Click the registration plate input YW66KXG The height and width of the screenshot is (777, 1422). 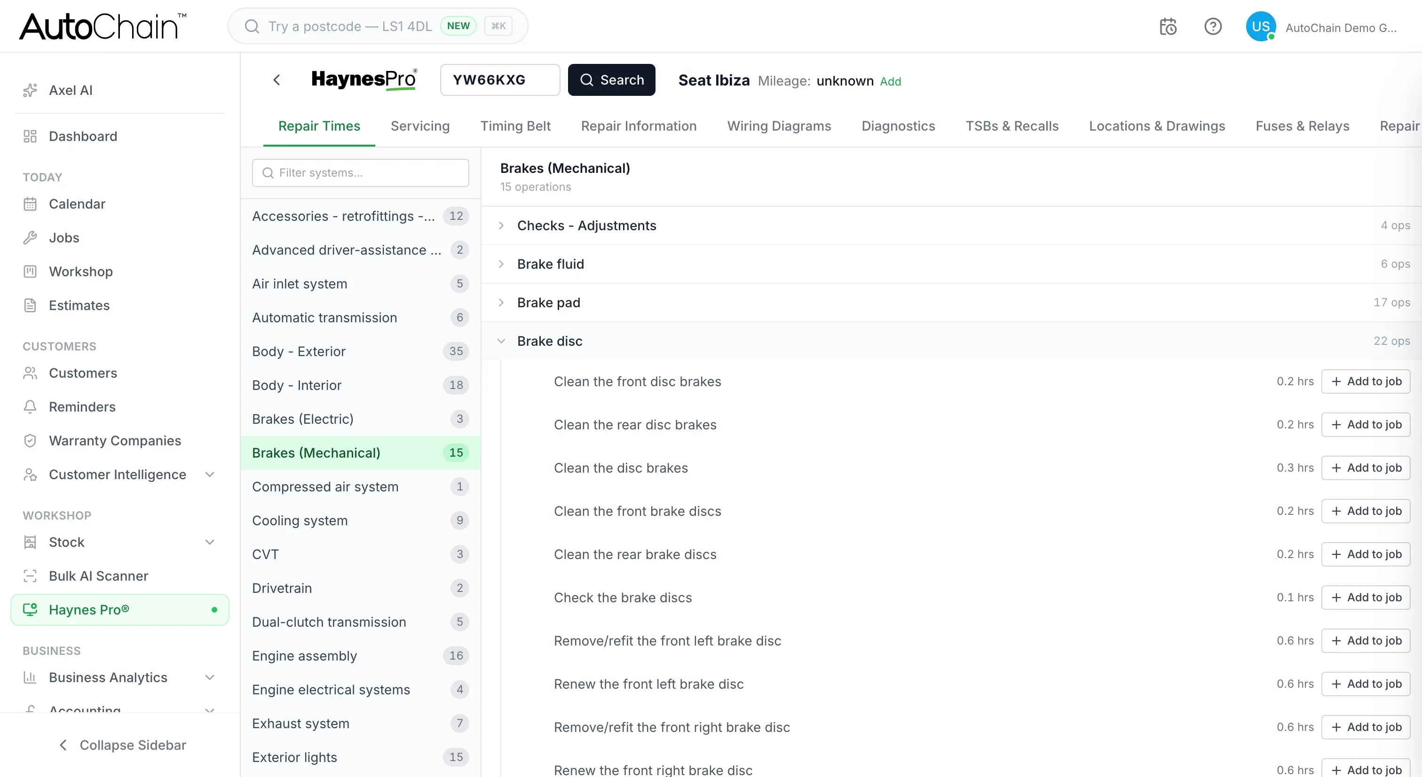(499, 80)
